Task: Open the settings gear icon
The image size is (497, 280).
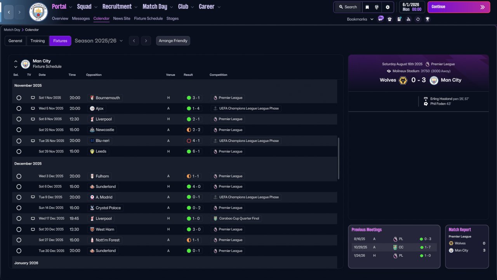Action: pos(388,7)
